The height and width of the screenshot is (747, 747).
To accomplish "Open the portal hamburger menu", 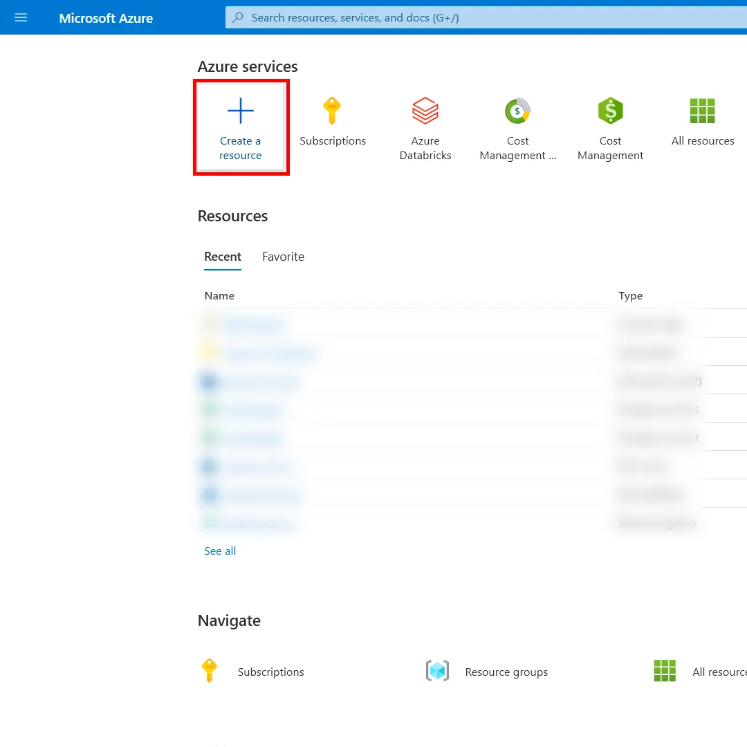I will pyautogui.click(x=20, y=17).
